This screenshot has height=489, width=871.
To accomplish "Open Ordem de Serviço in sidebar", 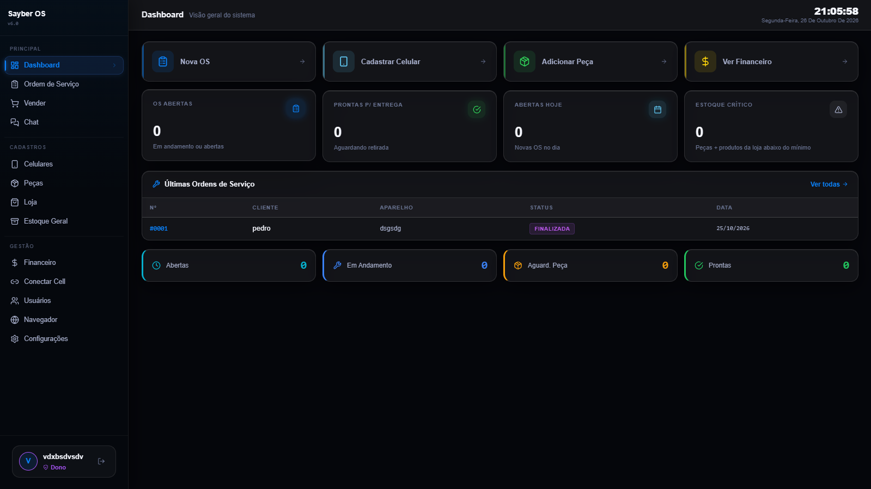I will click(x=64, y=84).
